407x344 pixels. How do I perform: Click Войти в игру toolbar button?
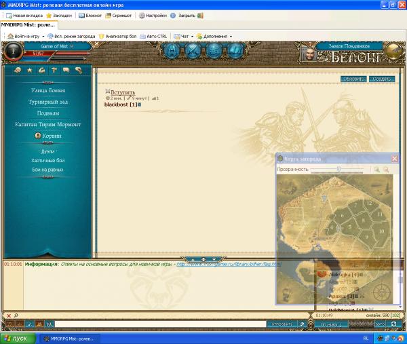tap(24, 37)
